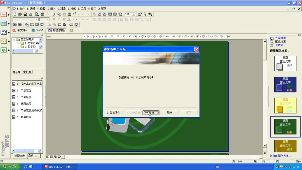Viewport: 302px width, 170px height.
Task: Open the 外观模板 link in right panel
Action: coord(280,38)
